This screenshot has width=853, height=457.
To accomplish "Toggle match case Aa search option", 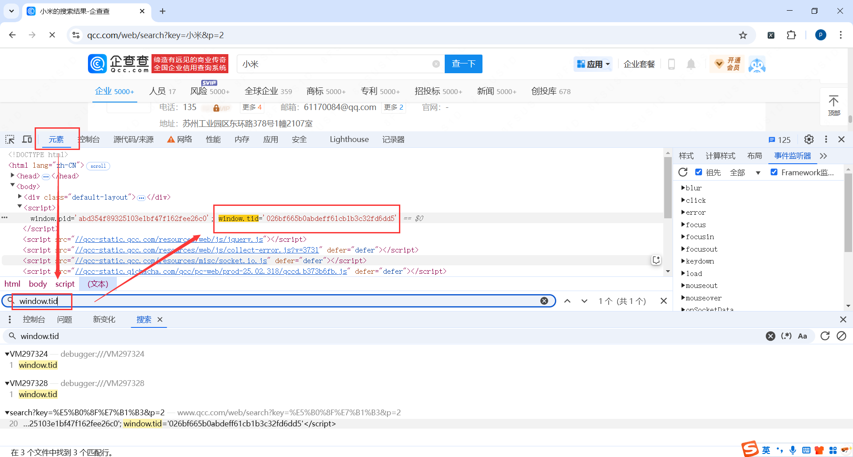I will point(802,336).
